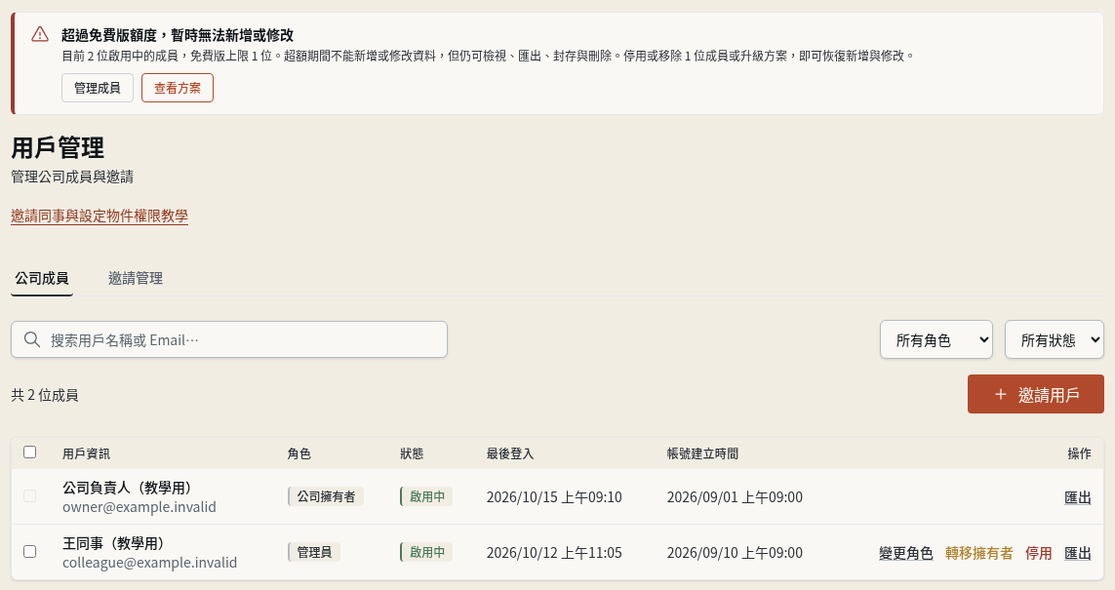This screenshot has height=590, width=1115.
Task: Toggle the select-all checkbox in table header
Action: pyautogui.click(x=30, y=452)
